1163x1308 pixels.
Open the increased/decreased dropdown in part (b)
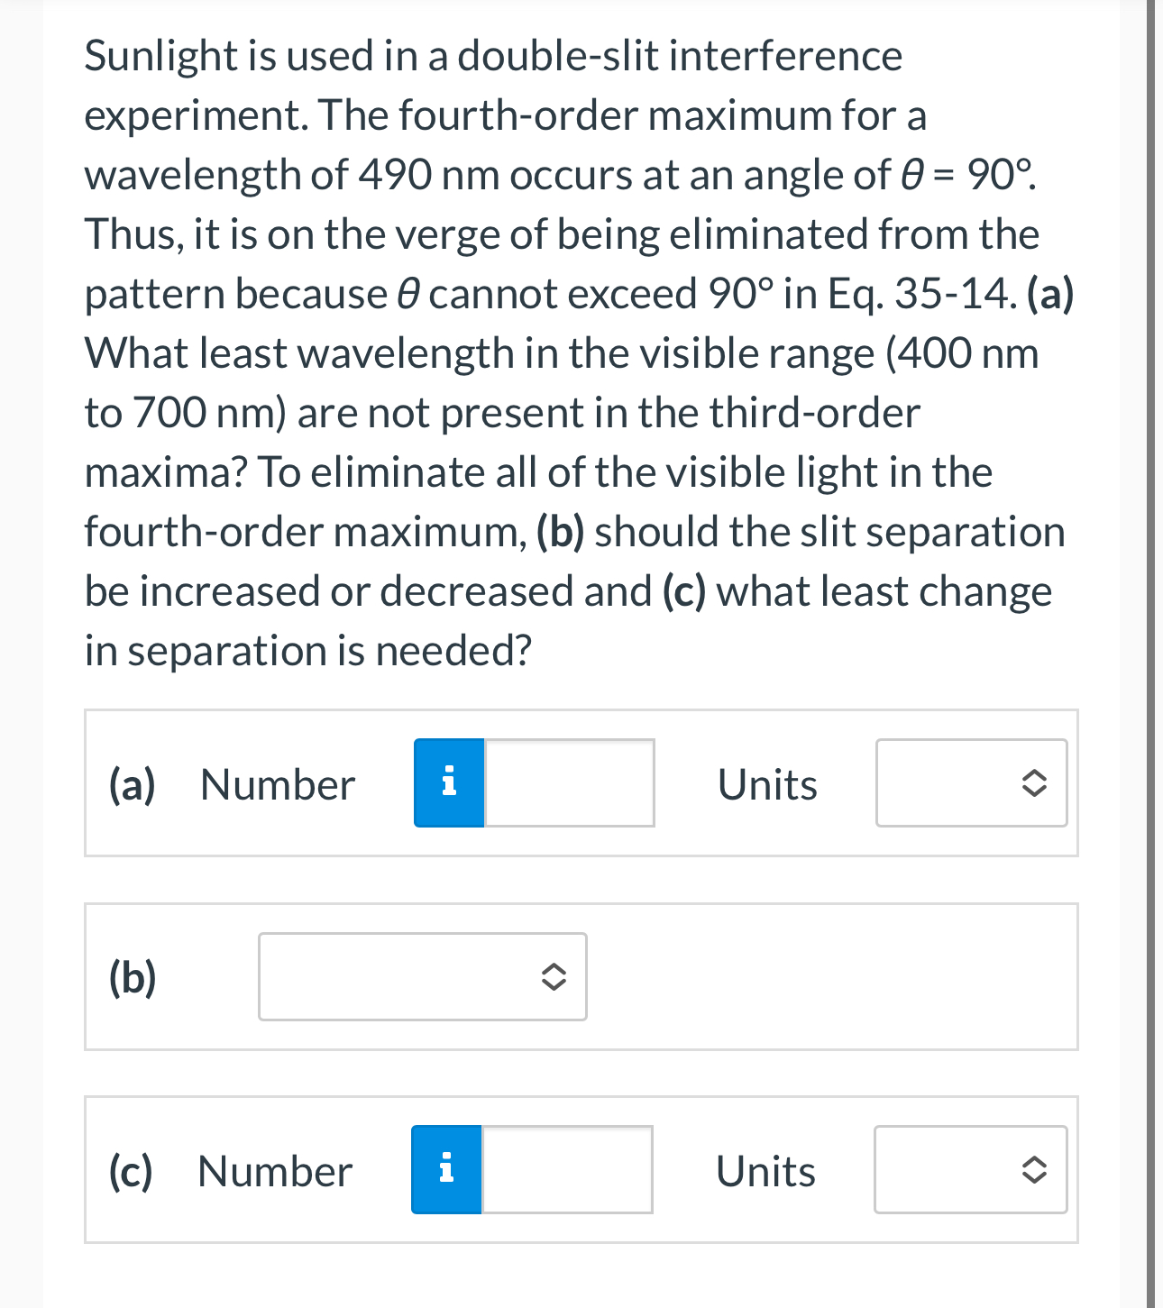422,976
